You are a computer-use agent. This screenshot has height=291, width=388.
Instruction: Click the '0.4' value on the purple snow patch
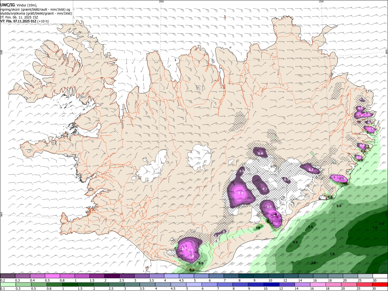pos(260,153)
